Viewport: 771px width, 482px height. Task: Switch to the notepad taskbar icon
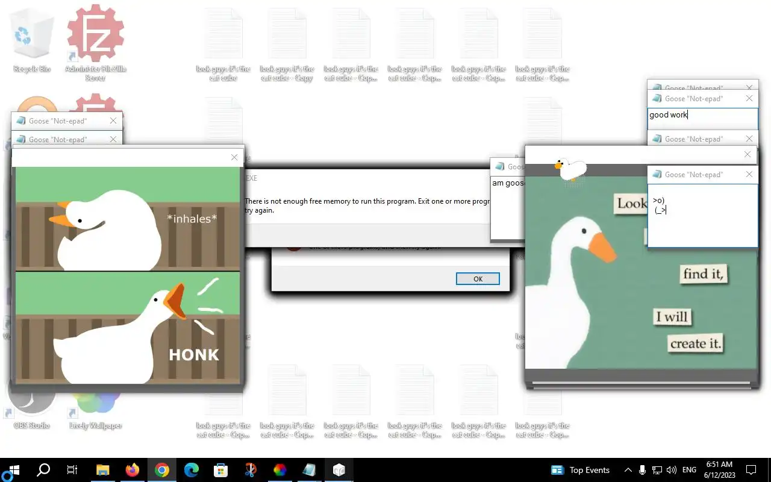(x=309, y=470)
